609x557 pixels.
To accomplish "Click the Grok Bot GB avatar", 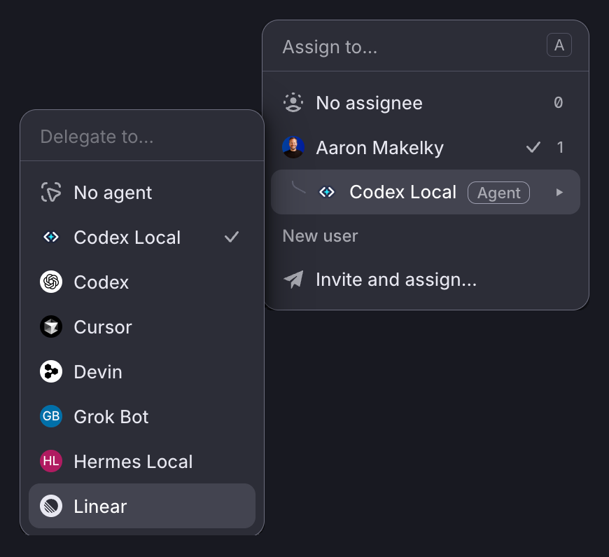I will click(51, 416).
